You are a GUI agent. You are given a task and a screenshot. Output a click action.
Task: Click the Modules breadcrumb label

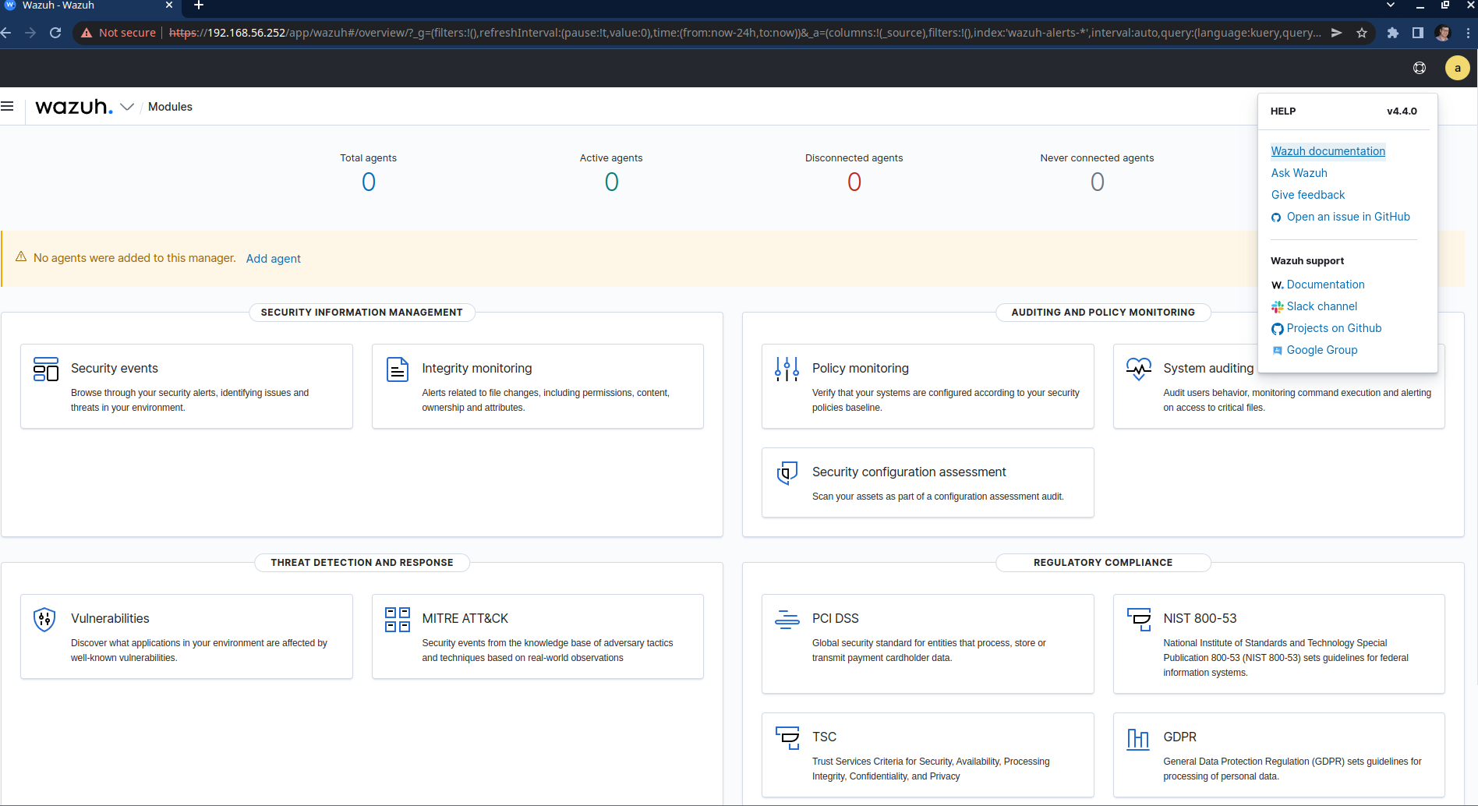pyautogui.click(x=170, y=107)
